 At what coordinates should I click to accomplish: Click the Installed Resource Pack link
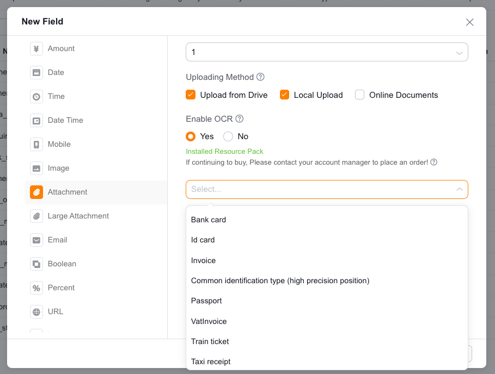point(224,152)
